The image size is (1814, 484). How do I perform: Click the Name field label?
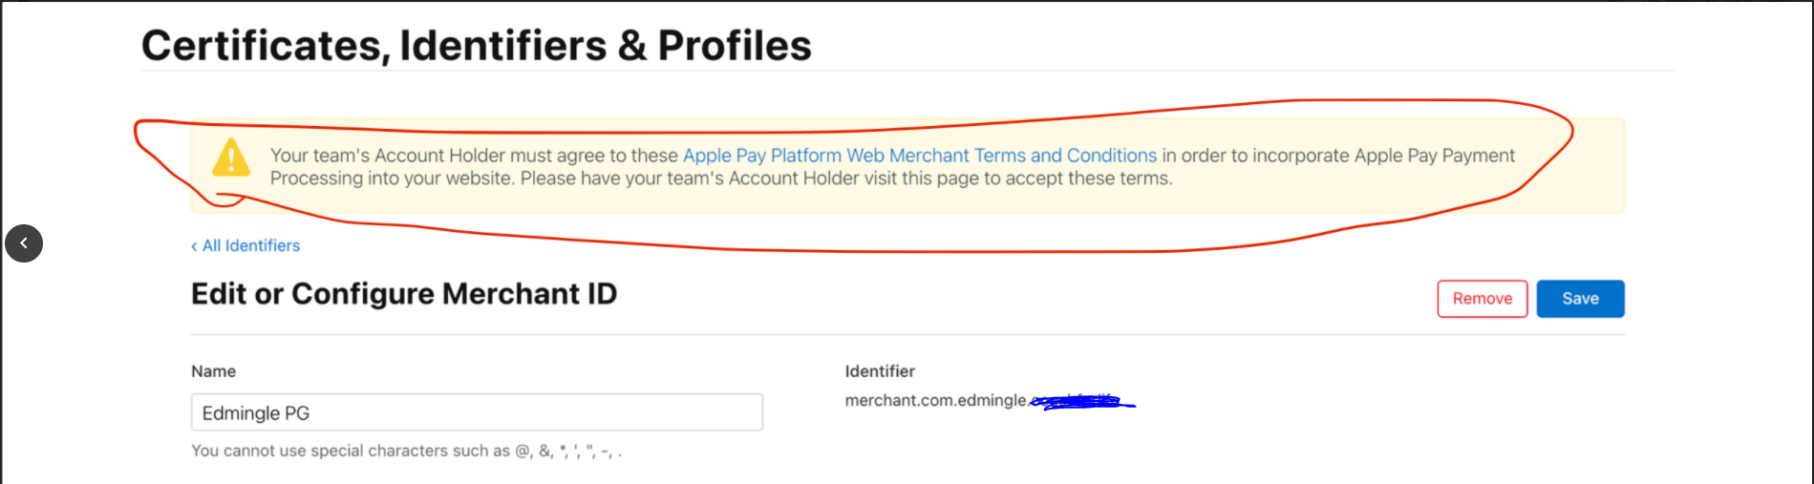(213, 371)
